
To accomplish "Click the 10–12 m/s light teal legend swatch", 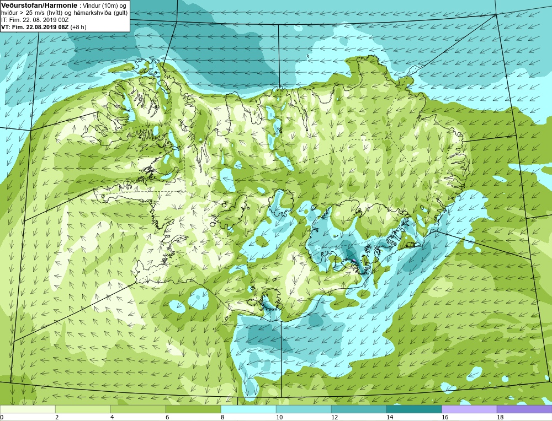I will point(304,409).
